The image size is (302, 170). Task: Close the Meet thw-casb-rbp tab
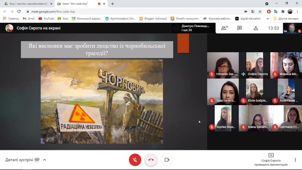pyautogui.click(x=104, y=4)
